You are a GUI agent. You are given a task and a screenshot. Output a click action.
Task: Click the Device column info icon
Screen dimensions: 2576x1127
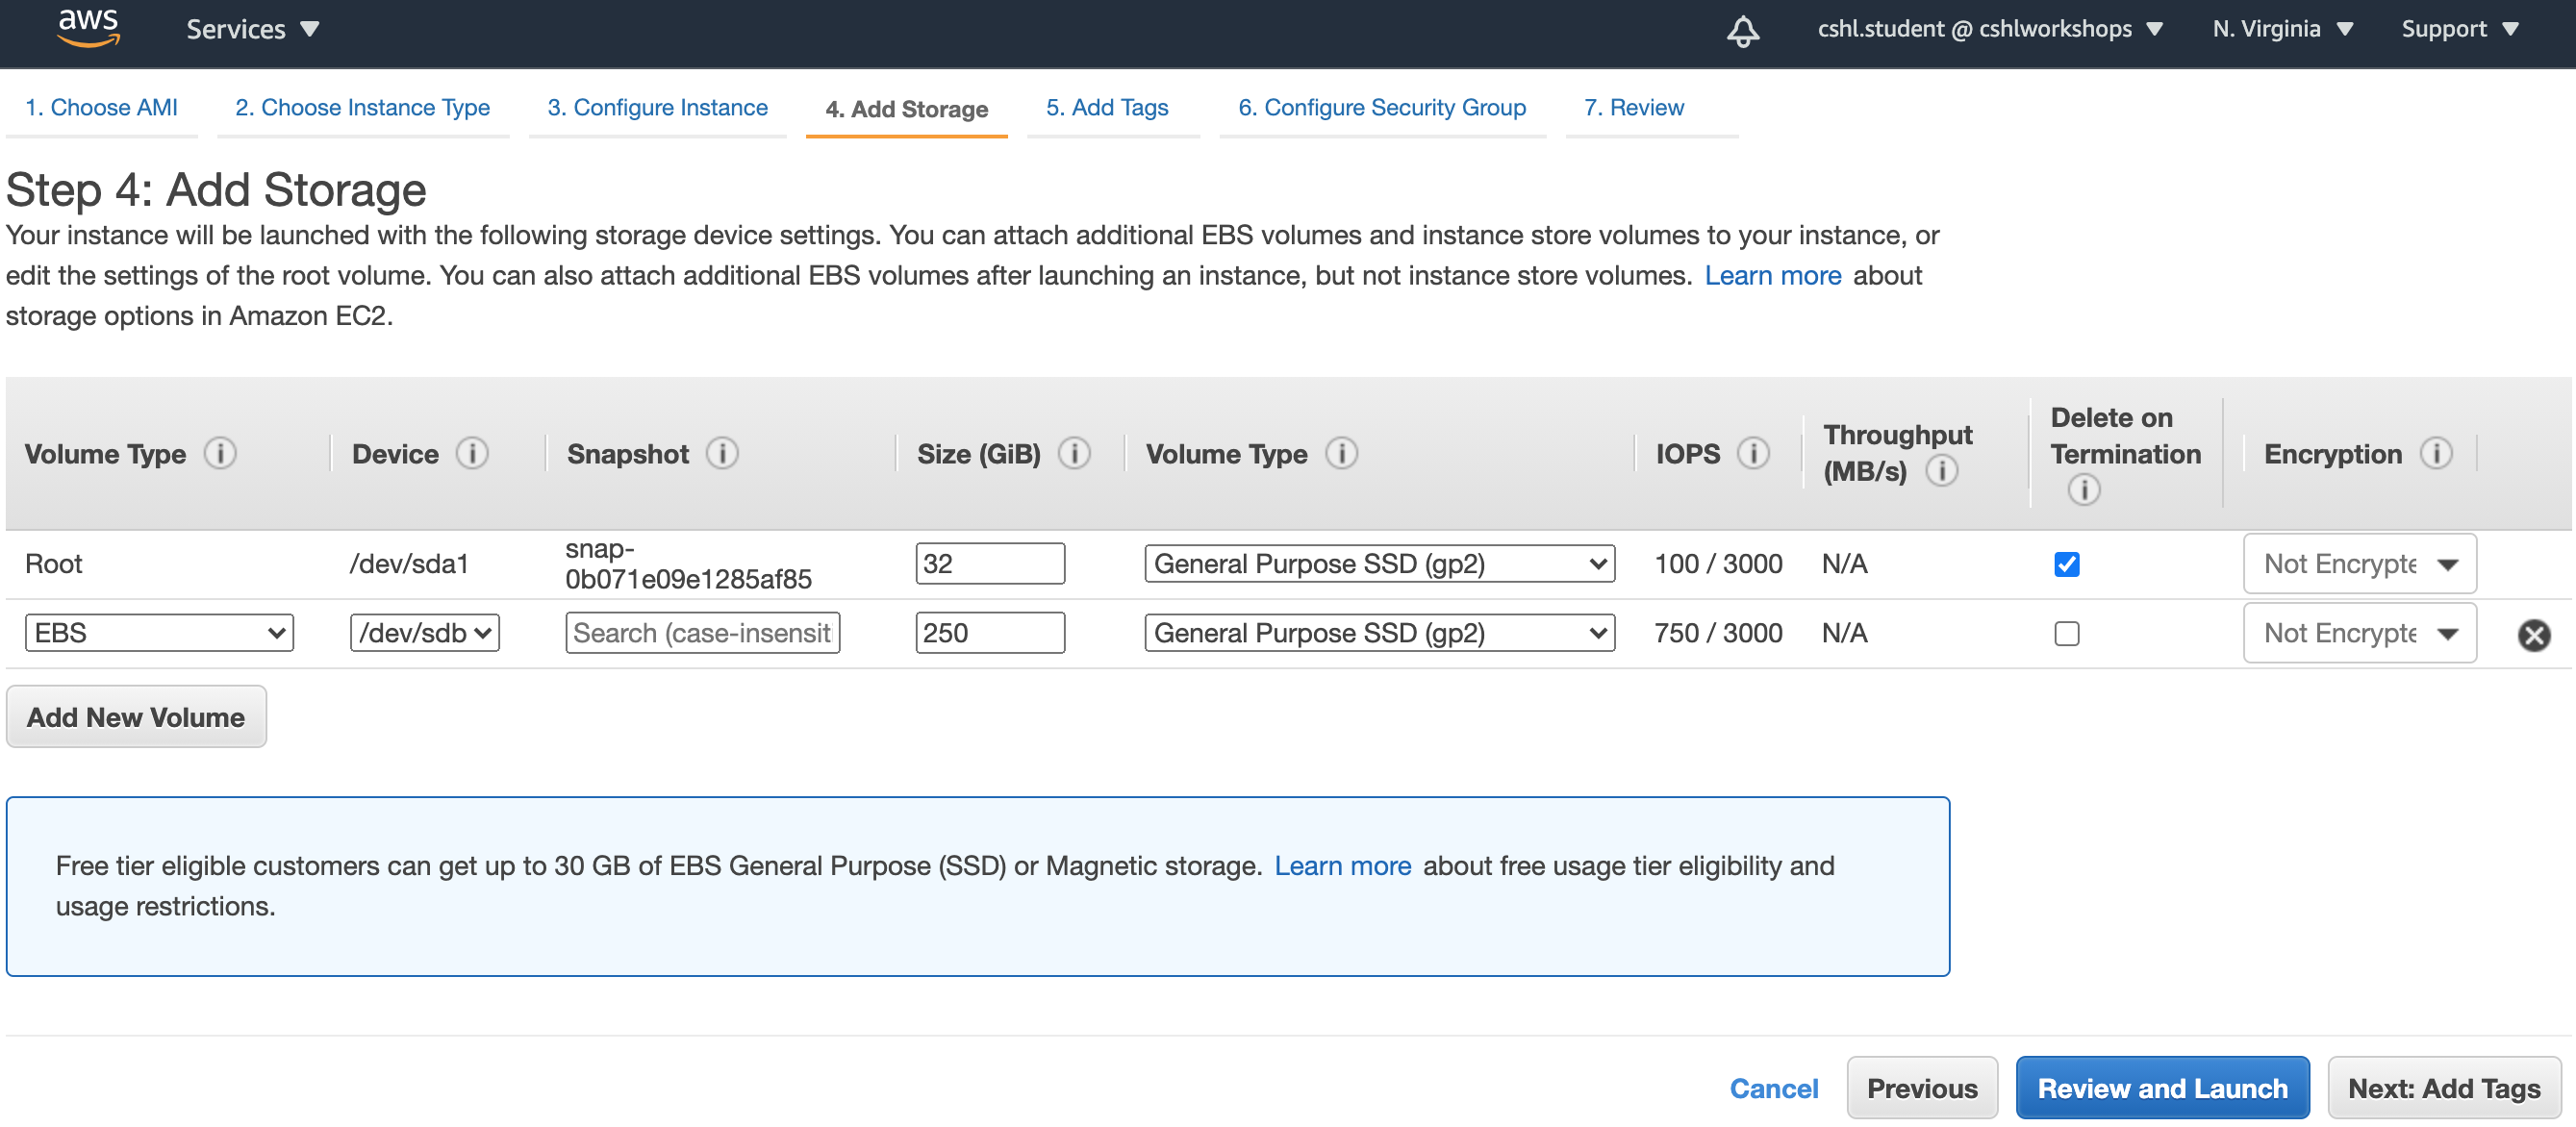click(x=472, y=453)
